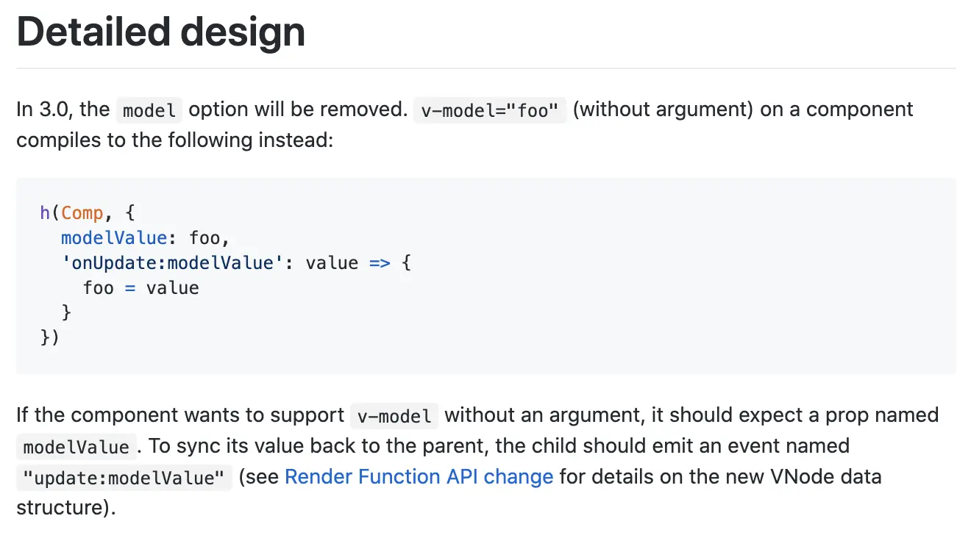Click the Detailed design heading
Viewport: 971px width, 538px height.
(160, 32)
